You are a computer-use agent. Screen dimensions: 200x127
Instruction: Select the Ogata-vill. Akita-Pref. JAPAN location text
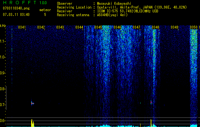click(x=142, y=7)
